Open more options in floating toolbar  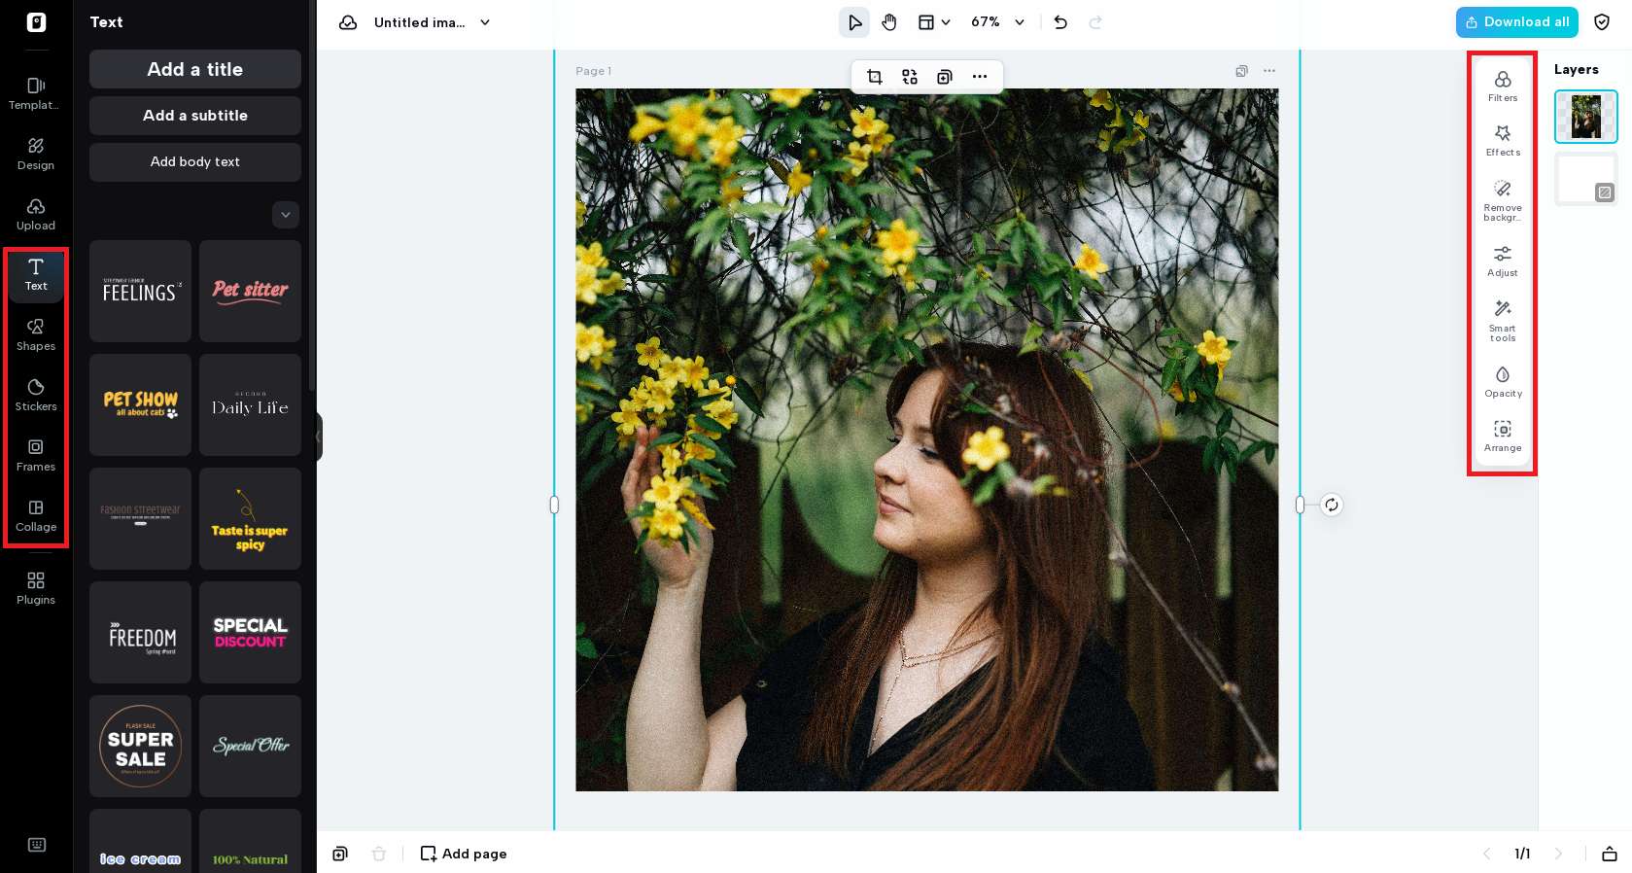[x=980, y=77]
